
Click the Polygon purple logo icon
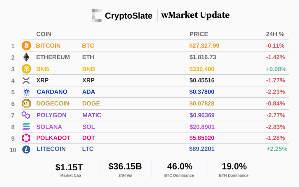(26, 115)
